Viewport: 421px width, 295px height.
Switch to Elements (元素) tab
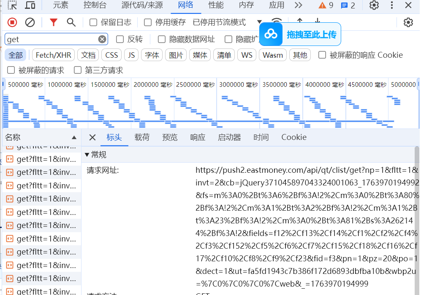click(61, 5)
